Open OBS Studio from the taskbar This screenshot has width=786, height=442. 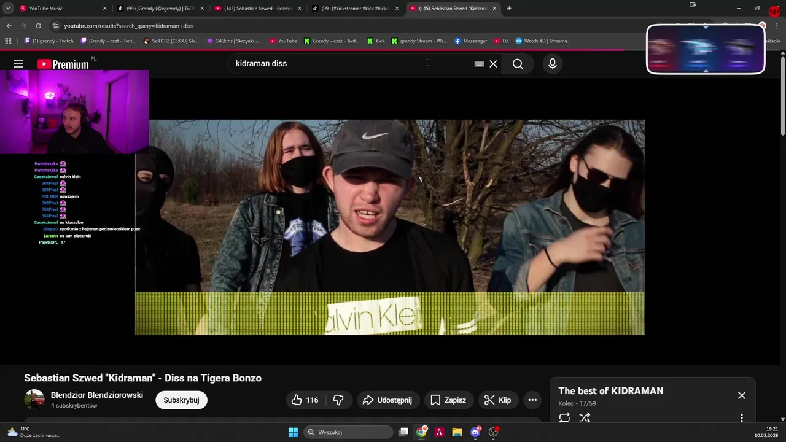click(x=493, y=432)
